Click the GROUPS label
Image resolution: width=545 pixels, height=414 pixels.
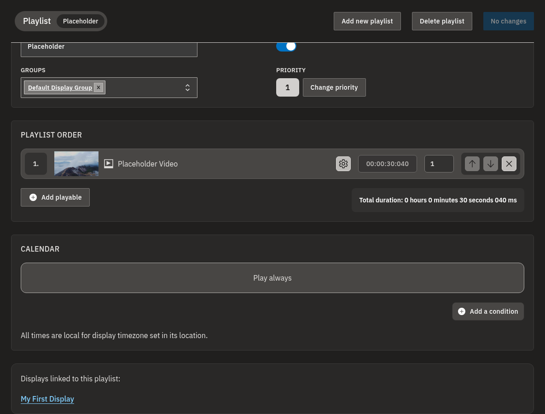click(33, 70)
